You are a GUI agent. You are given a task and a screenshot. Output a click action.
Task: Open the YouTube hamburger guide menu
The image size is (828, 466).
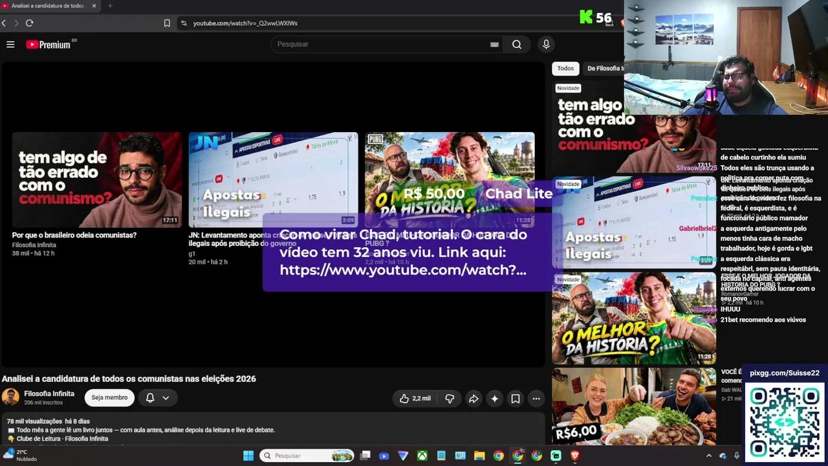[x=10, y=44]
